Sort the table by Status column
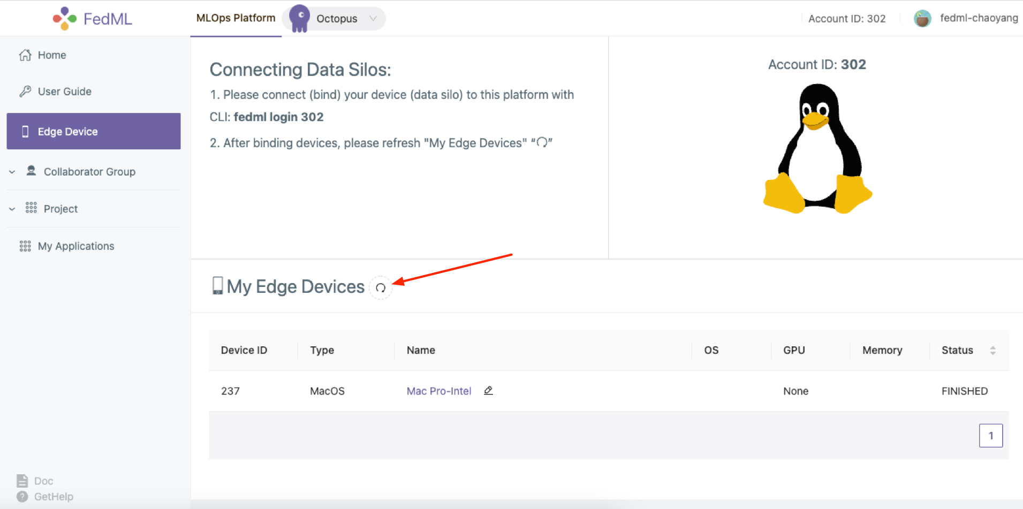The width and height of the screenshot is (1023, 509). [992, 351]
